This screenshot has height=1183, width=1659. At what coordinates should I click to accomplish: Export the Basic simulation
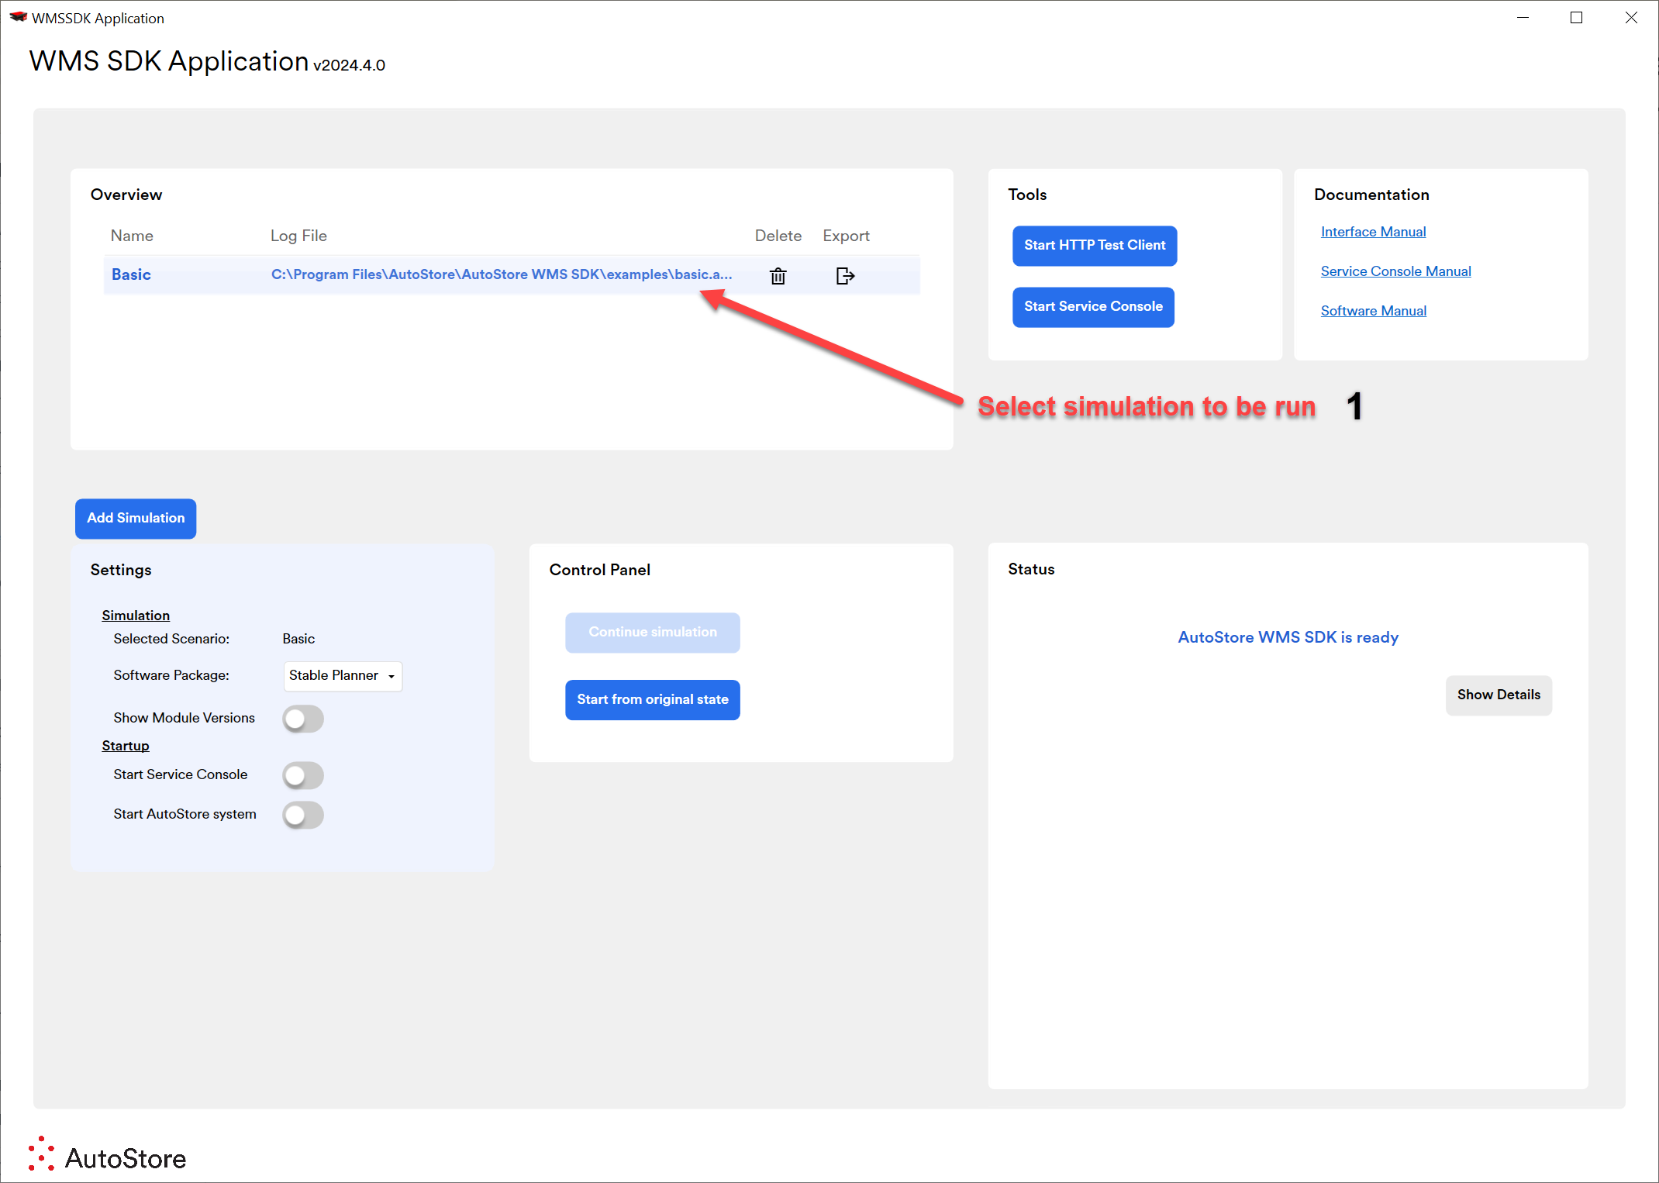click(x=845, y=276)
